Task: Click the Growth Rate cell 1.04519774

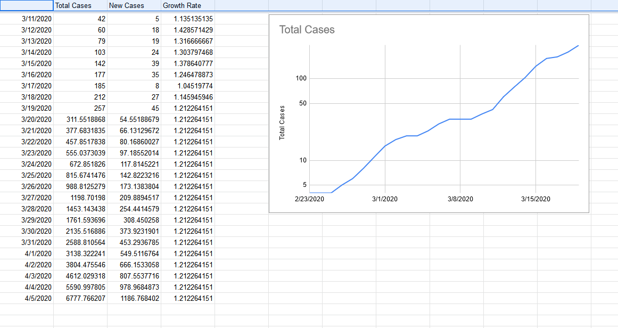Action: tap(188, 86)
